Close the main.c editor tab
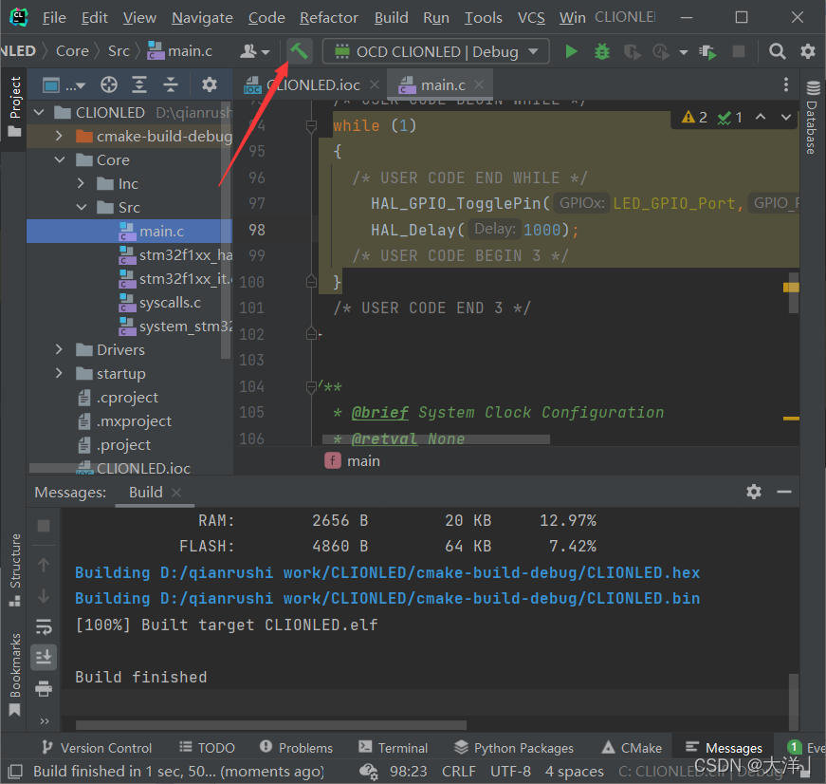The width and height of the screenshot is (826, 784). pos(479,84)
